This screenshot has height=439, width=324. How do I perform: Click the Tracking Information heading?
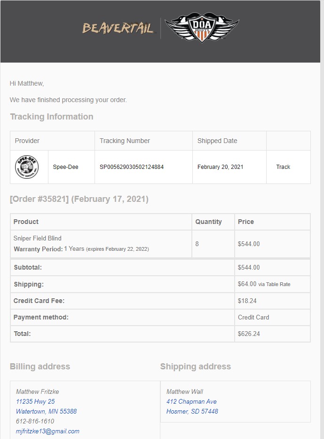click(52, 117)
